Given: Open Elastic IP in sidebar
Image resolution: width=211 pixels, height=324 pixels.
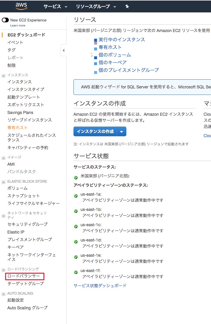Looking at the screenshot, I should coord(16,232).
